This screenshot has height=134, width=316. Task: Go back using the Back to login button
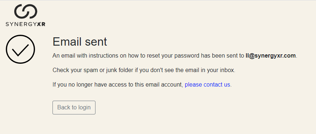click(x=74, y=108)
